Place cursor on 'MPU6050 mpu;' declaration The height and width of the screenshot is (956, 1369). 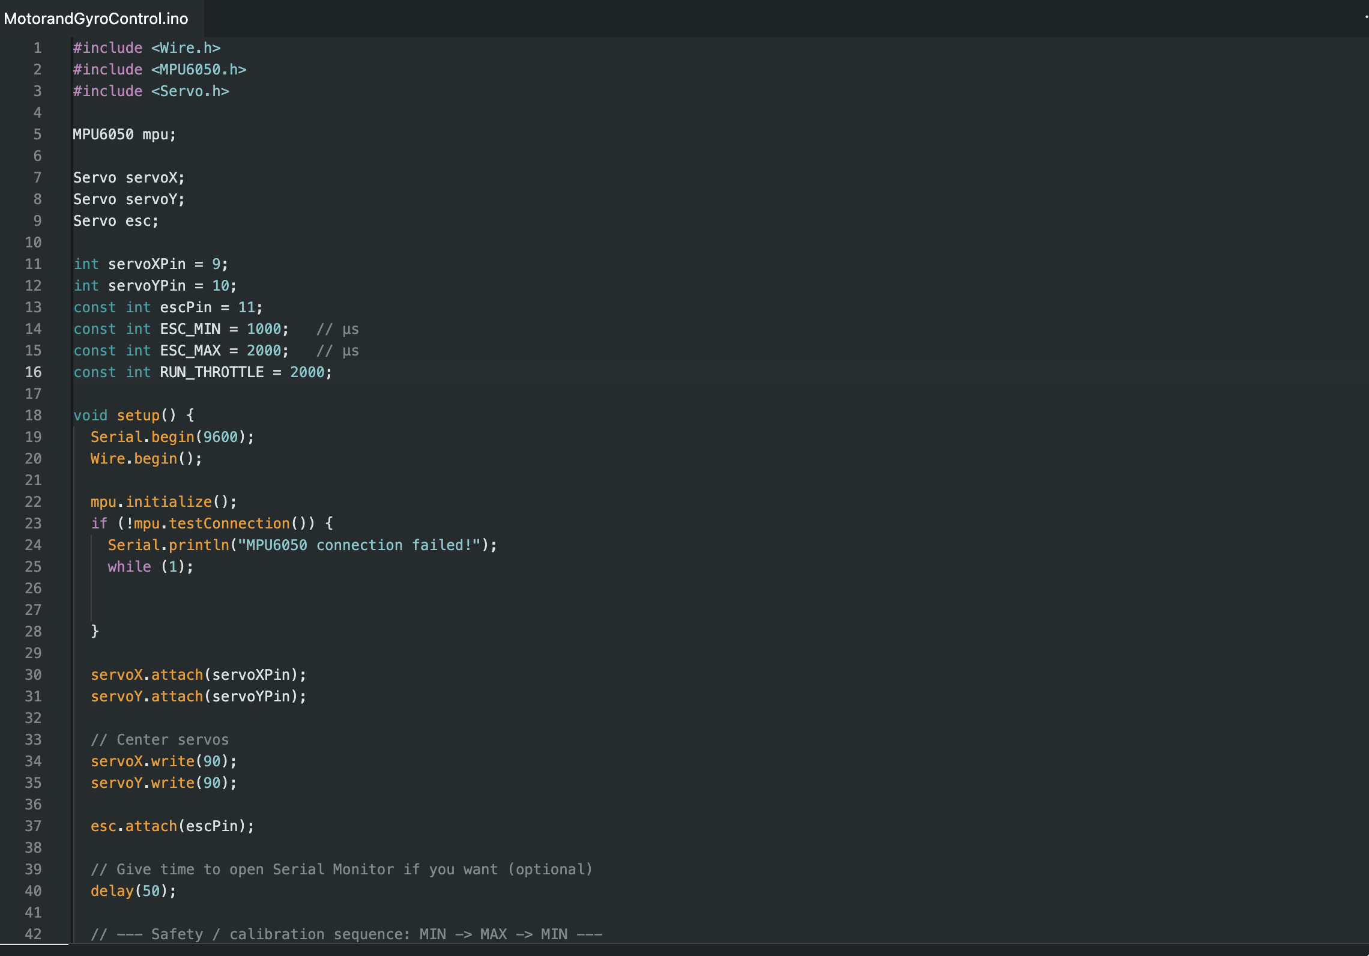(124, 135)
